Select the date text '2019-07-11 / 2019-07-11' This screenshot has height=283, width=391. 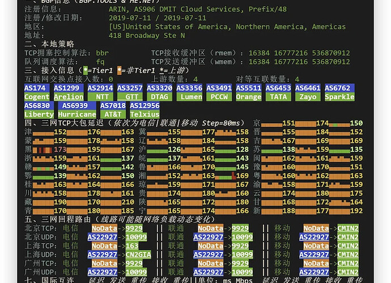[x=158, y=18]
